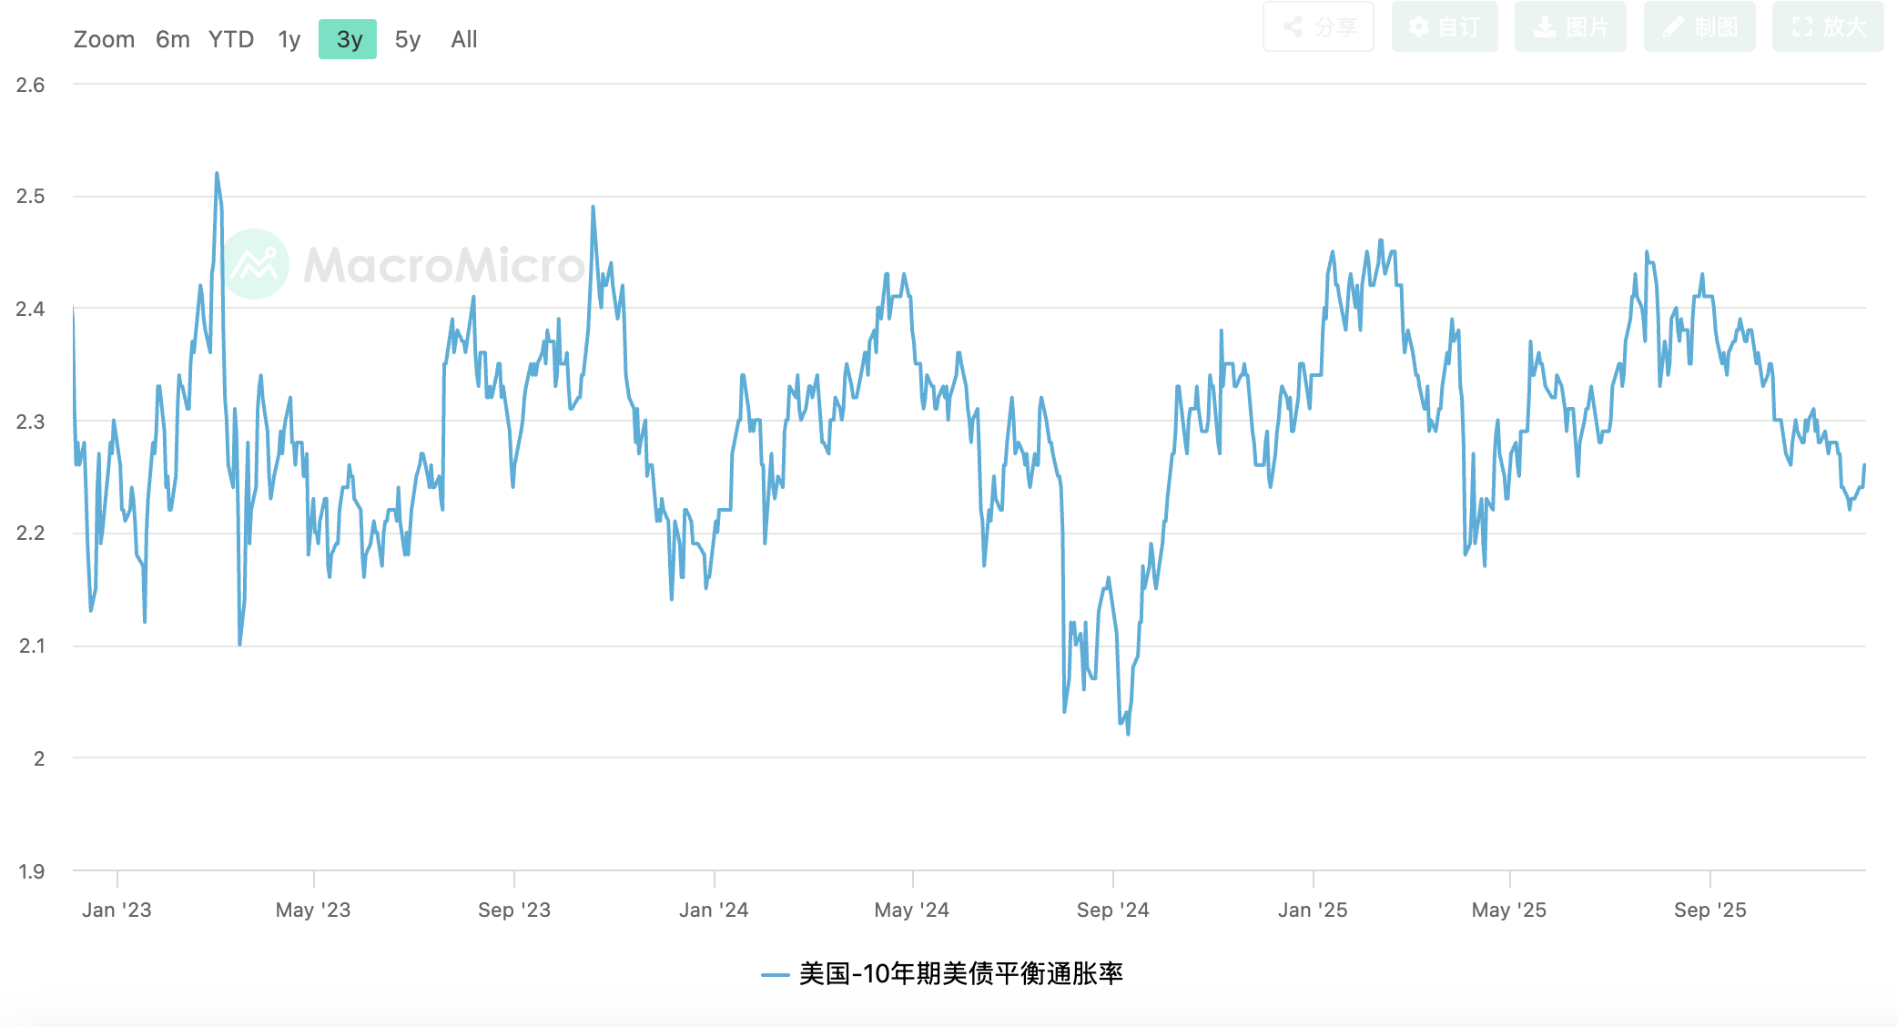Toggle the 美国-10年期美债平衡通胀率 legend series

coord(960,973)
